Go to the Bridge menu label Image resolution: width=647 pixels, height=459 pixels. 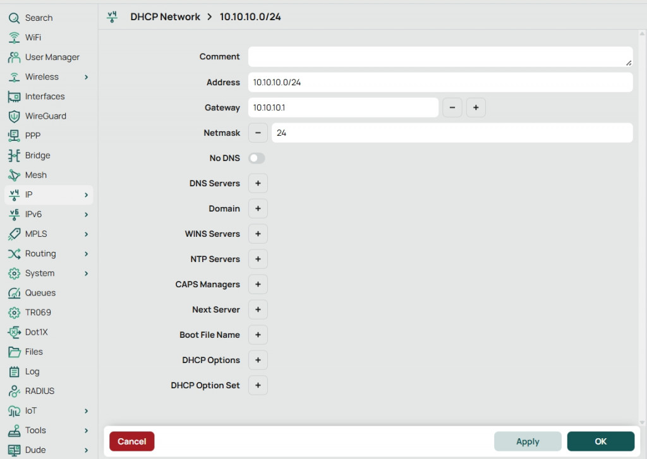coord(37,155)
